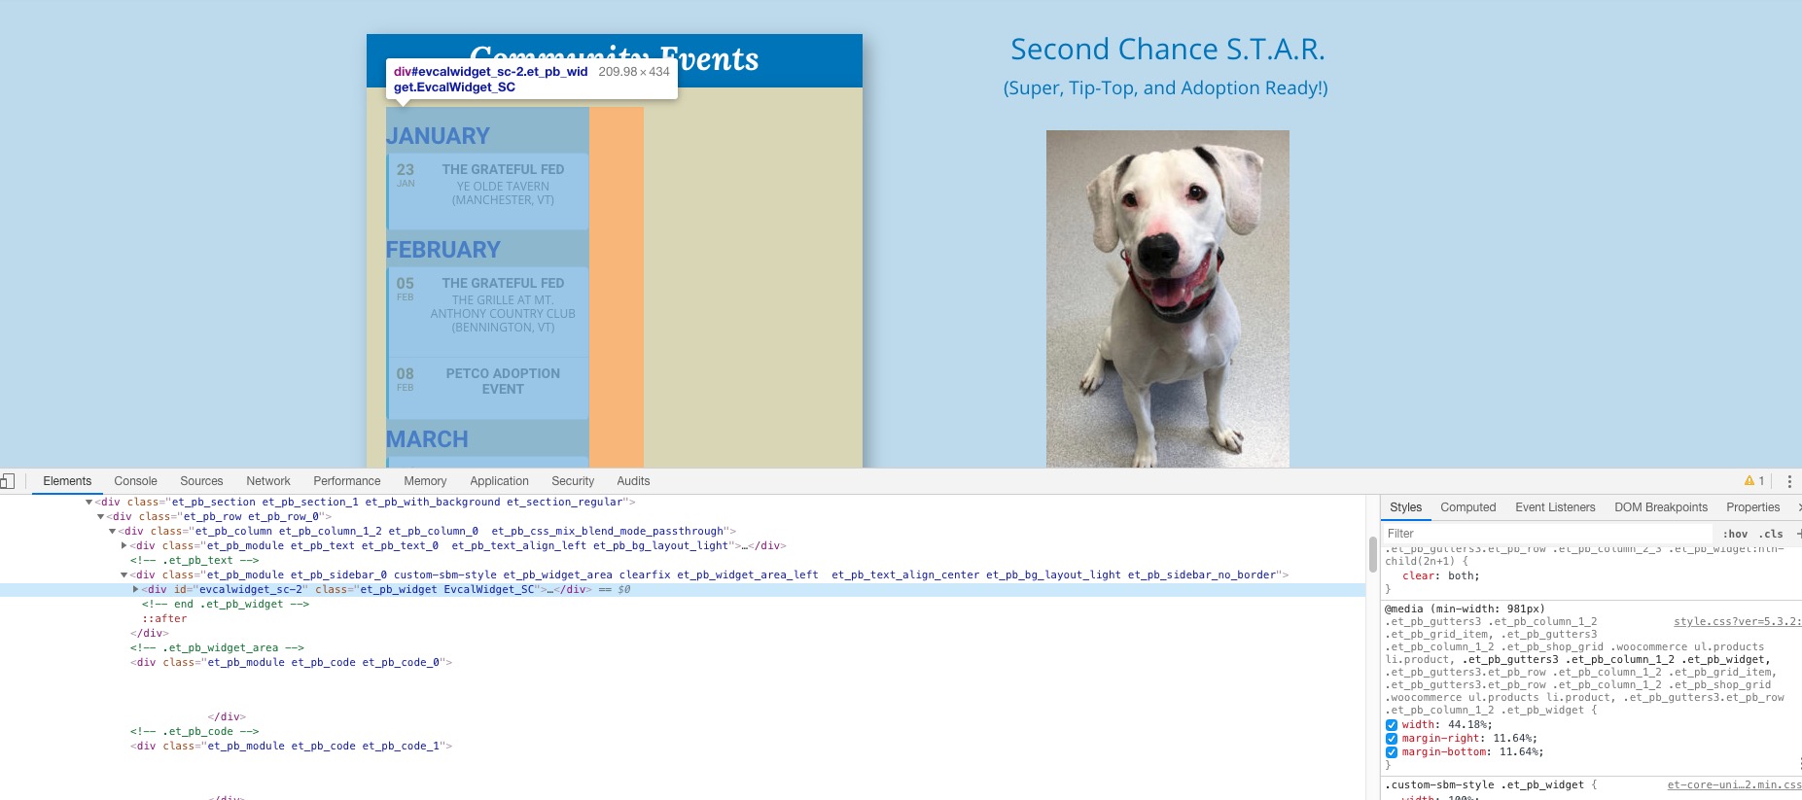This screenshot has width=1802, height=800.
Task: Toggle the margin-bottom property checkbox
Action: pos(1392,752)
